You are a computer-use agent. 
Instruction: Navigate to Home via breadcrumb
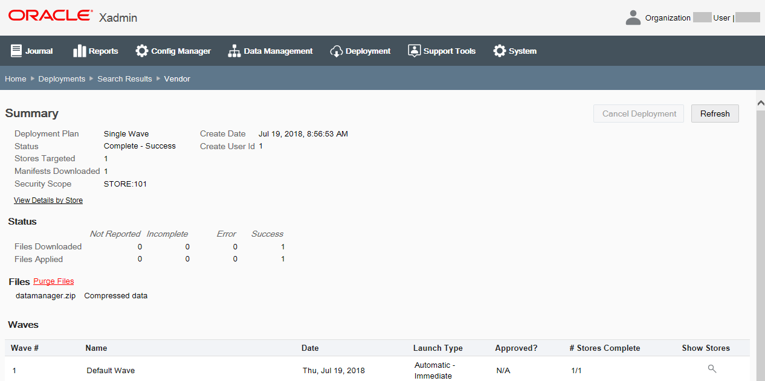pyautogui.click(x=15, y=78)
